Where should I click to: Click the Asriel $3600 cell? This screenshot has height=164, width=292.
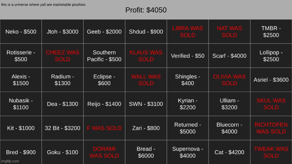click(x=271, y=80)
